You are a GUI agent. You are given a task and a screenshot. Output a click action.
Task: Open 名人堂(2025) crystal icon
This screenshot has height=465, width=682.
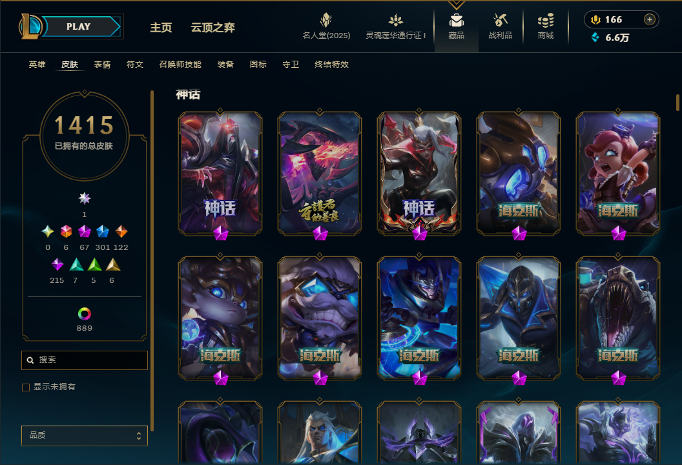[x=325, y=20]
